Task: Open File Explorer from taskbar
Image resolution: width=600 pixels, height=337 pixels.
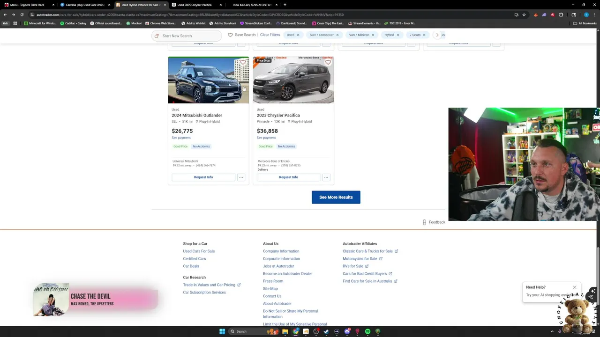Action: 285,331
